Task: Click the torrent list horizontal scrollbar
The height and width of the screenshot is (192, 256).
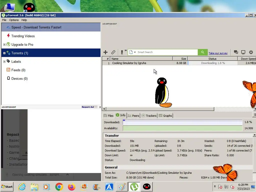Action: point(160,109)
